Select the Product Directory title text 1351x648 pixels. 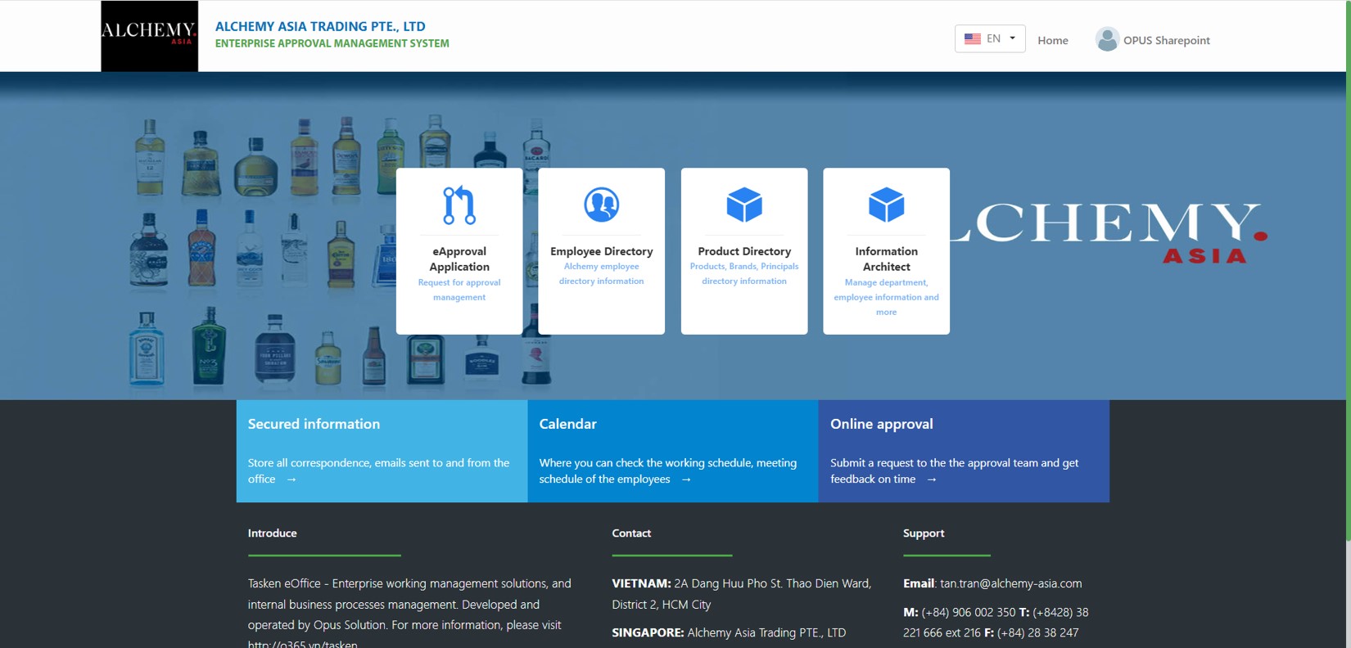743,251
